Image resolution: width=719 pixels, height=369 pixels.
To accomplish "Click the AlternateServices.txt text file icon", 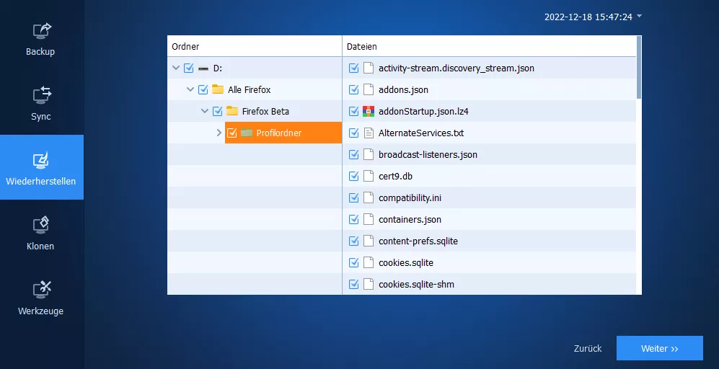I will pyautogui.click(x=369, y=133).
